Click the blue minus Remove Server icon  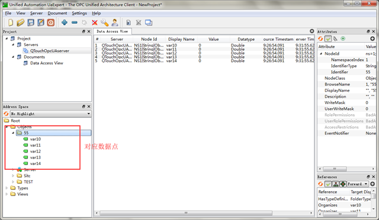pyautogui.click(x=75, y=22)
